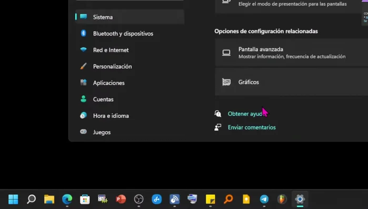Click the paintbrush Personalización icon
368x209 pixels.
pos(83,66)
